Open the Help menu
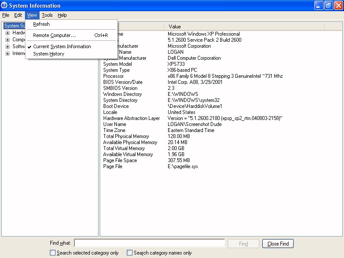Viewport: 344px width, 258px height. 62,15
